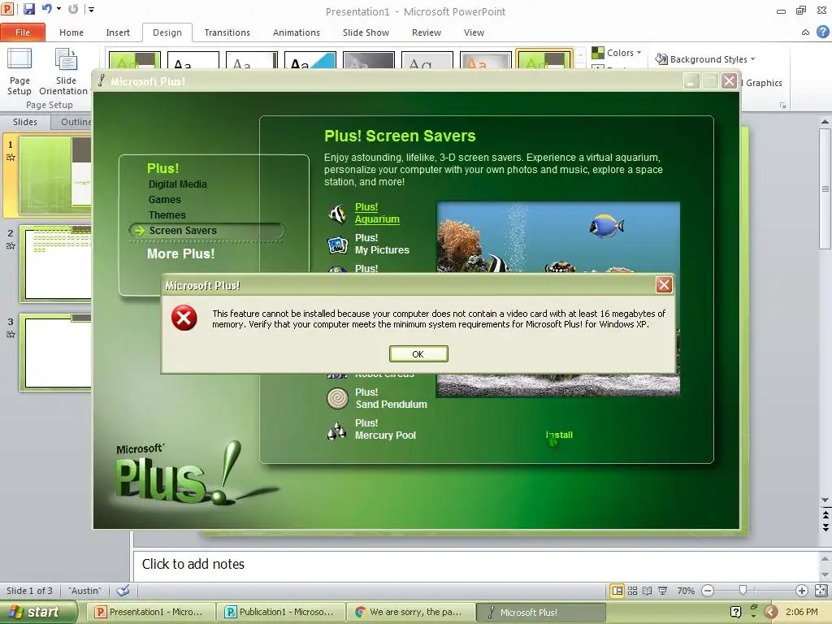Start Slide Show from status bar icon

[x=663, y=591]
